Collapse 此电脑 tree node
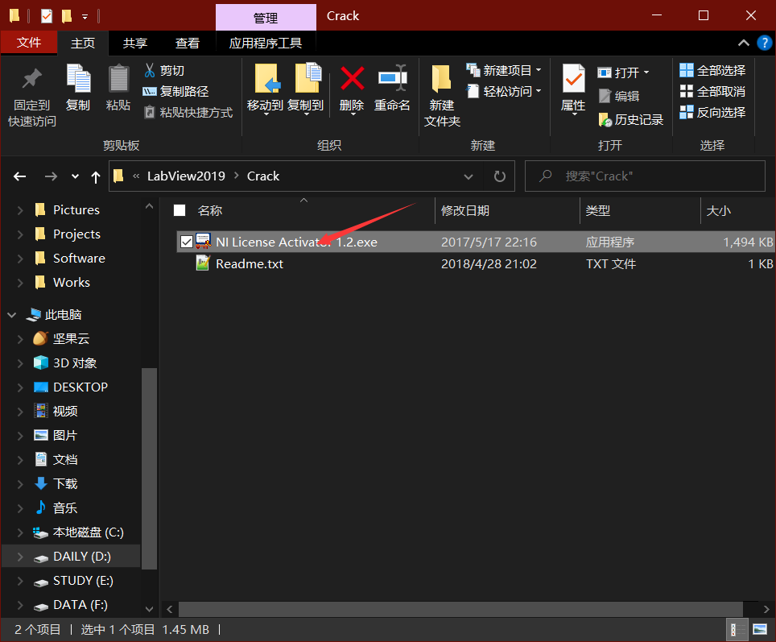 (12, 315)
